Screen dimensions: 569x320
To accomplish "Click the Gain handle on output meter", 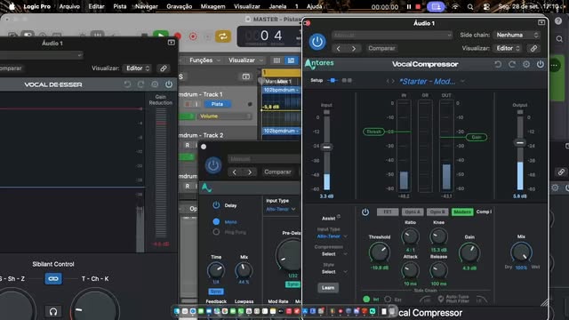I will [477, 137].
